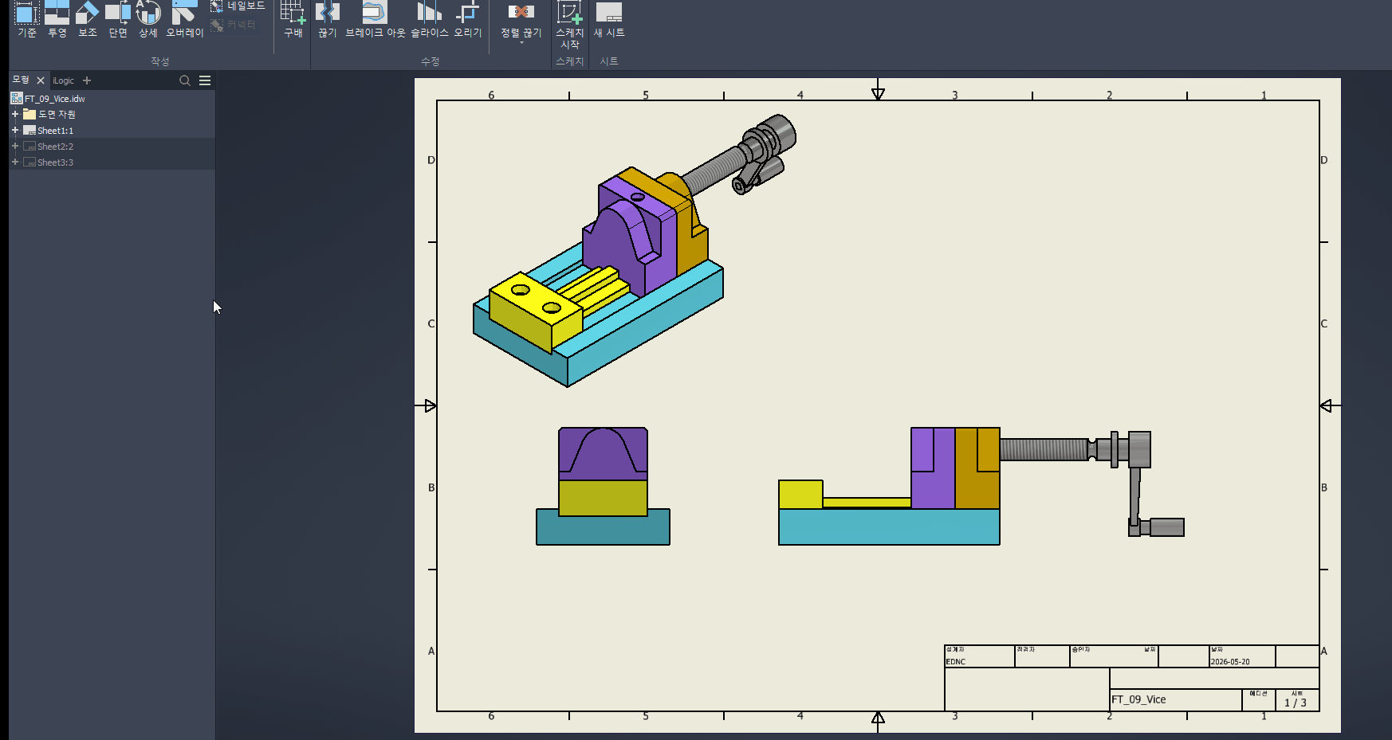This screenshot has height=740, width=1392.
Task: Click the 정렬 끊기 break alignment tool
Action: [521, 19]
